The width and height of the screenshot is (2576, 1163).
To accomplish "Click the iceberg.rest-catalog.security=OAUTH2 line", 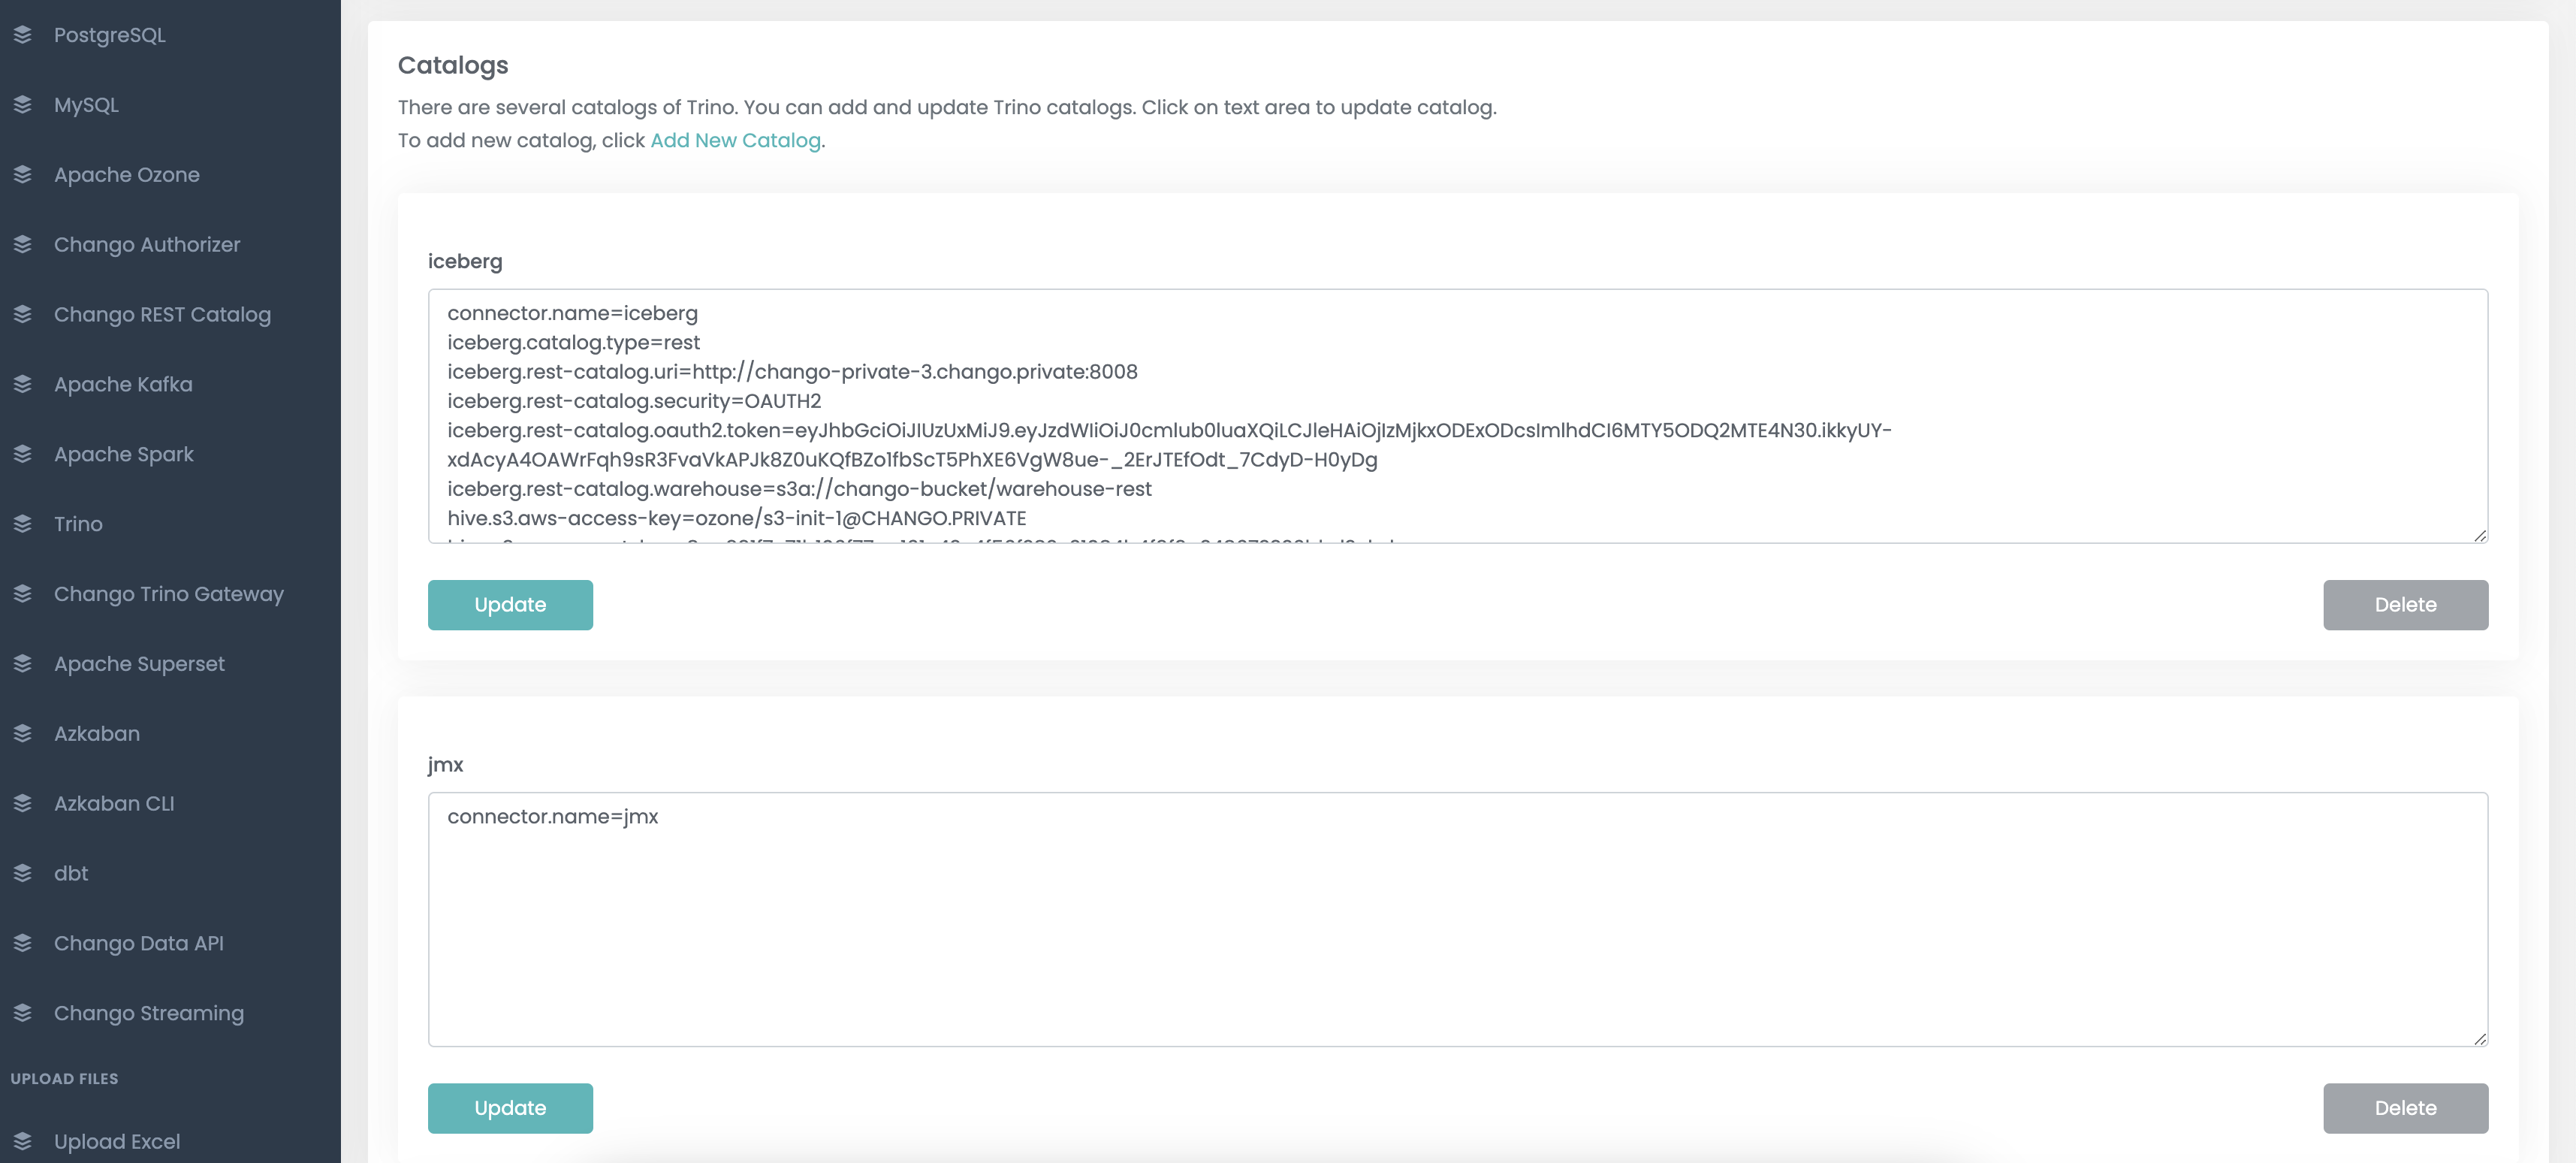I will (x=634, y=401).
